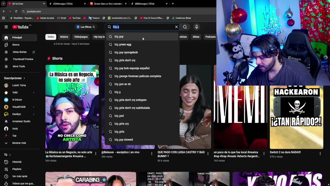Select the 'big god' suggestion
This screenshot has width=330, height=186.
click(142, 116)
